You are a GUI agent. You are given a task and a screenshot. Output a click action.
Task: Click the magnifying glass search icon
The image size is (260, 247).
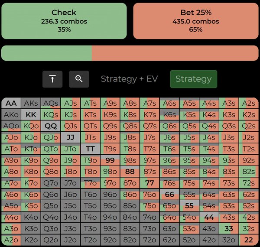[x=79, y=79]
